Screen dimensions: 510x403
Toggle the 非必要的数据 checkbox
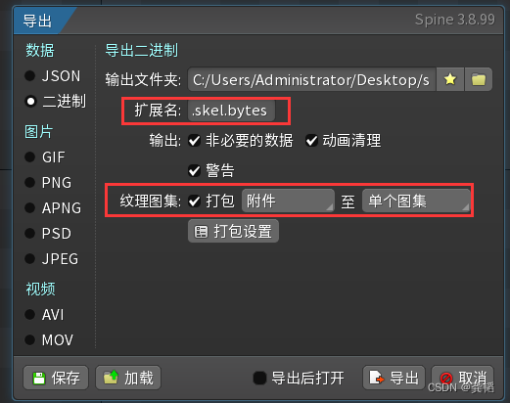[x=195, y=141]
